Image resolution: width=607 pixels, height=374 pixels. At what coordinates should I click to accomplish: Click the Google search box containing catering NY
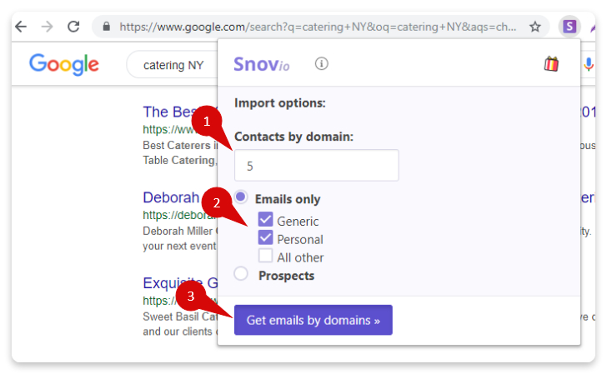coord(173,65)
